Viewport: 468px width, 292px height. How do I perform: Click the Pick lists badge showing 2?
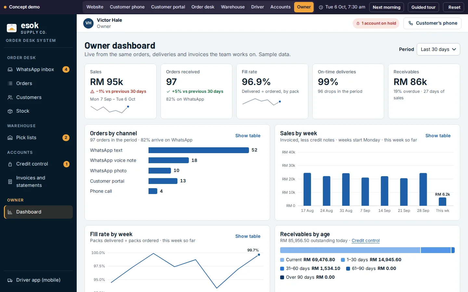pyautogui.click(x=66, y=138)
